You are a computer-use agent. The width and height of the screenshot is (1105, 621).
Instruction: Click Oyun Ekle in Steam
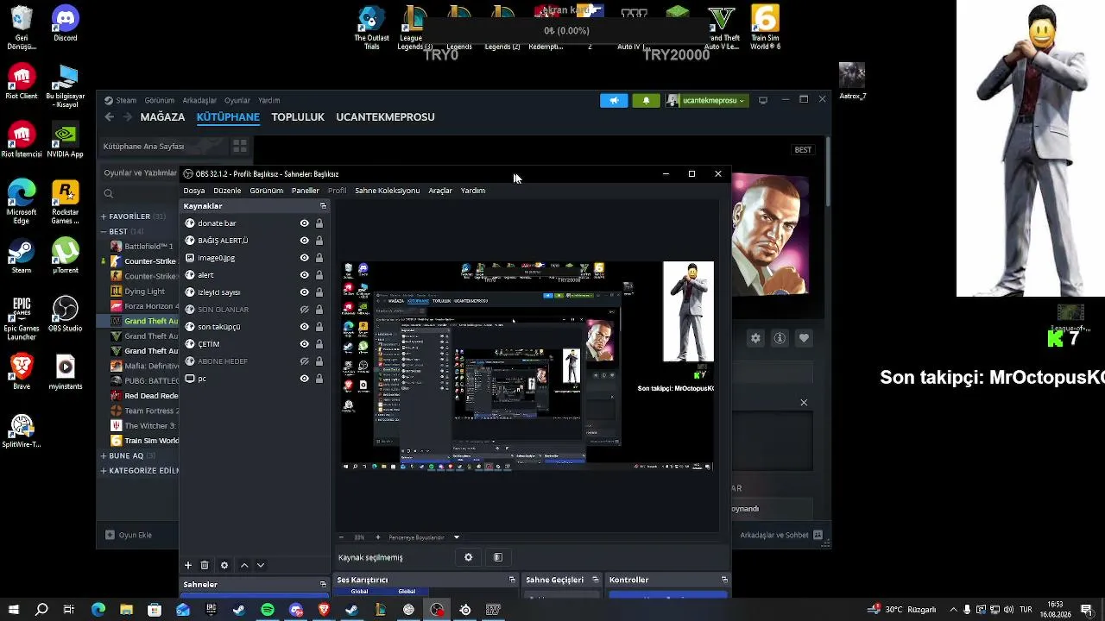(x=129, y=535)
